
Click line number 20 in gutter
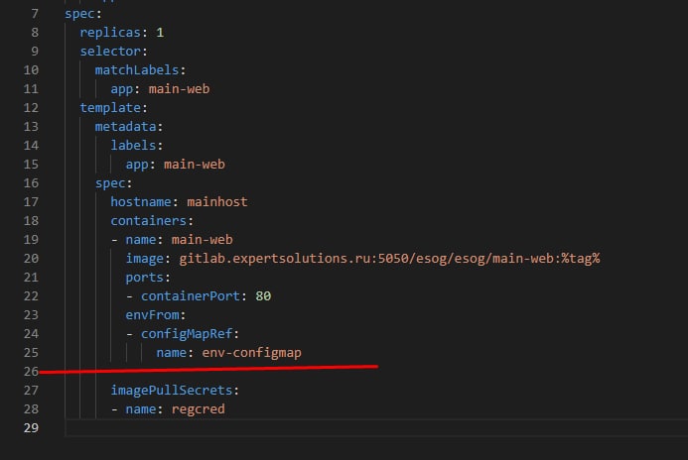31,259
